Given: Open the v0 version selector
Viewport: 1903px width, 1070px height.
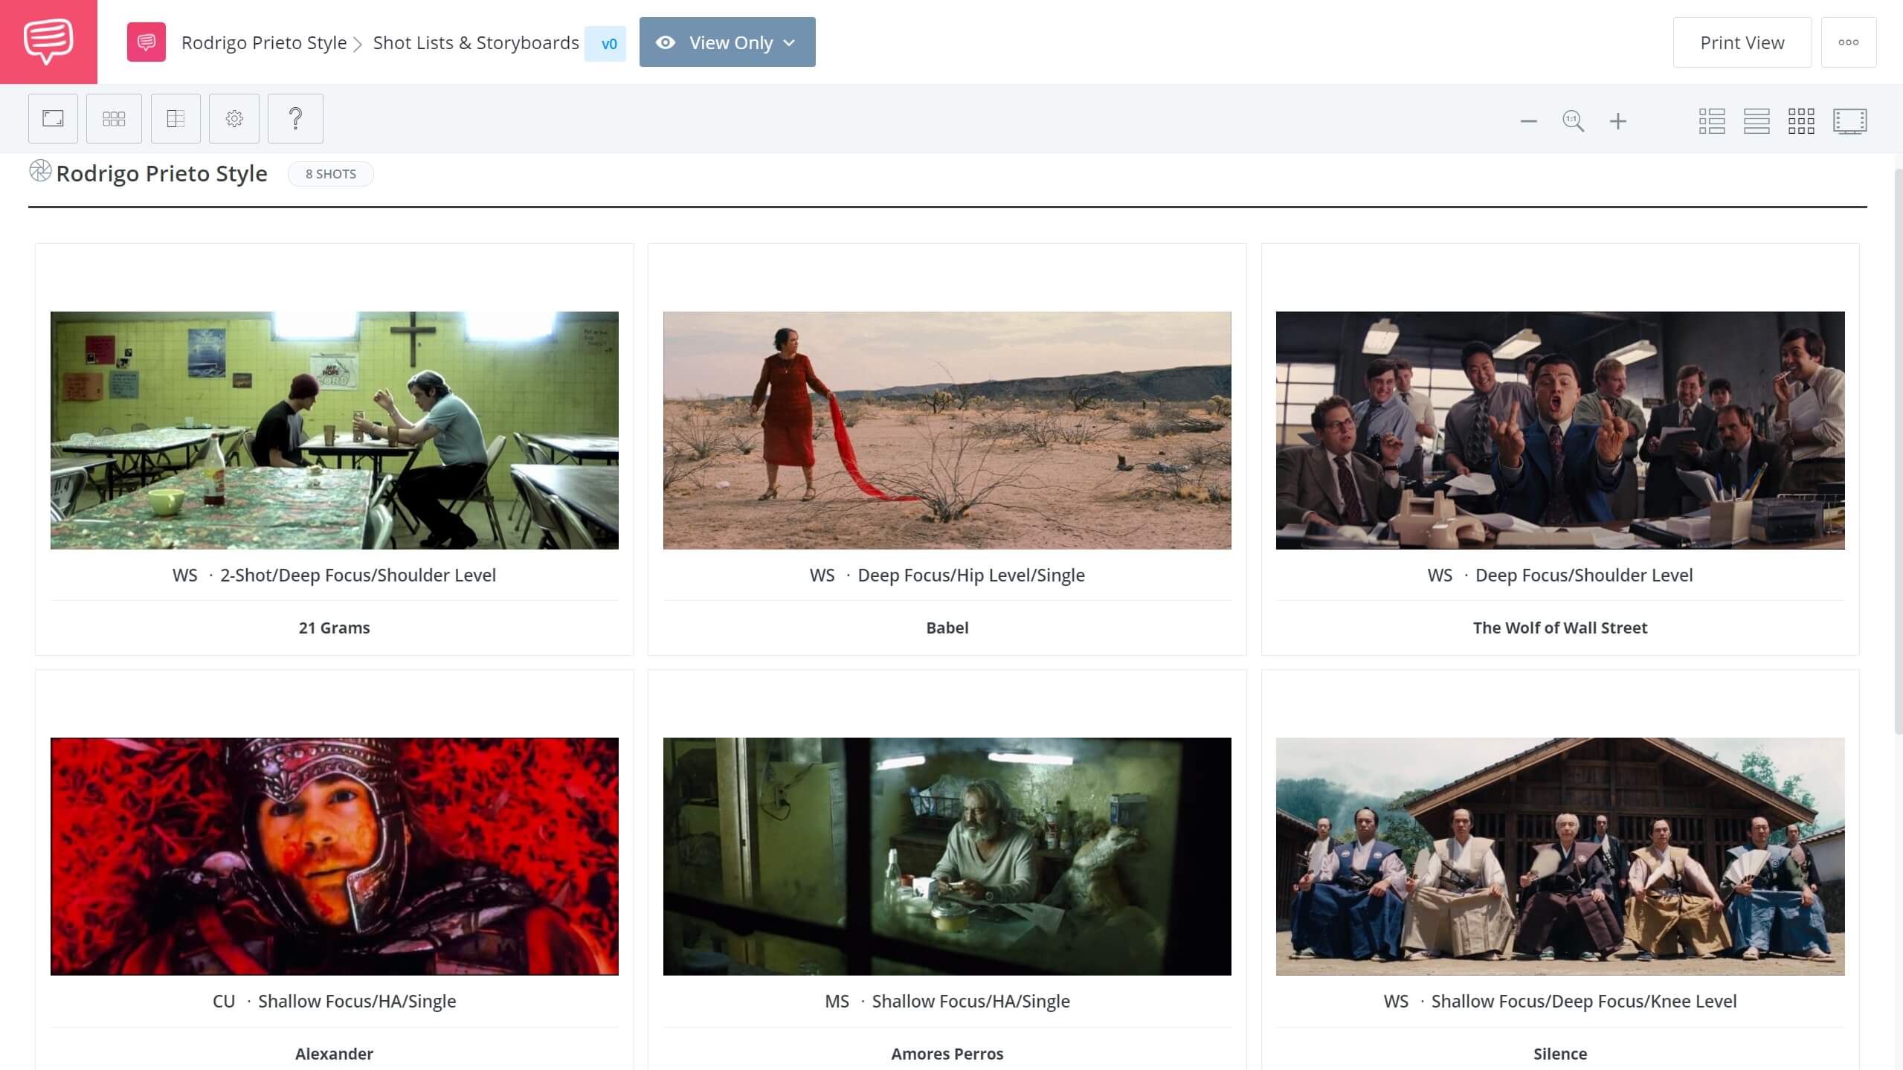Looking at the screenshot, I should [x=608, y=44].
